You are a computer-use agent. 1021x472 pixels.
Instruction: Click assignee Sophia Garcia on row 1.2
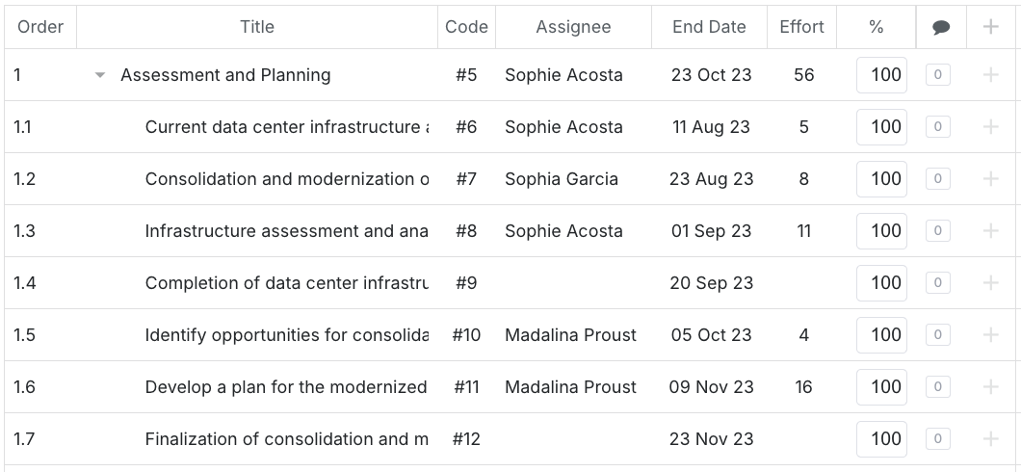(562, 179)
